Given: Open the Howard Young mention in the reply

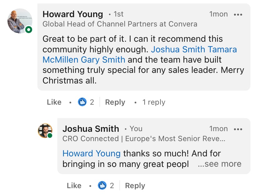Looking at the screenshot, I should (92, 154).
